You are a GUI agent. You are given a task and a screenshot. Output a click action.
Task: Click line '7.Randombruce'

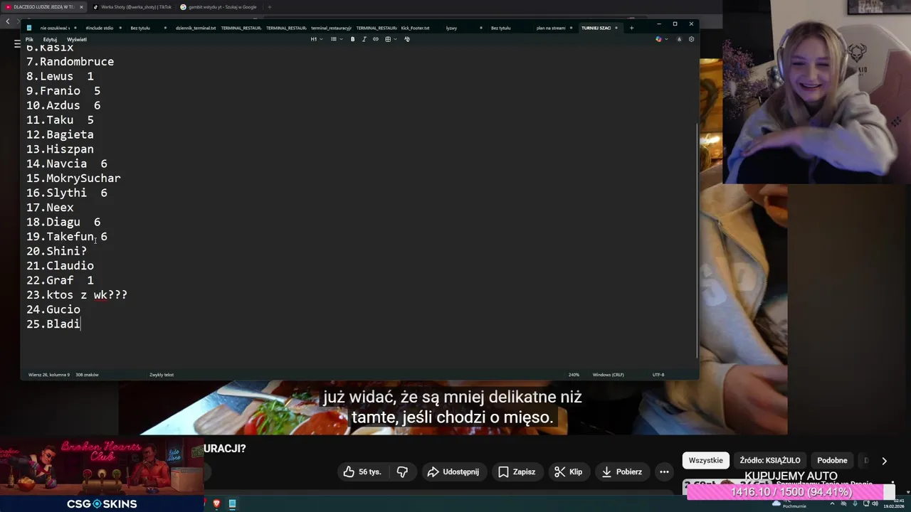point(70,62)
